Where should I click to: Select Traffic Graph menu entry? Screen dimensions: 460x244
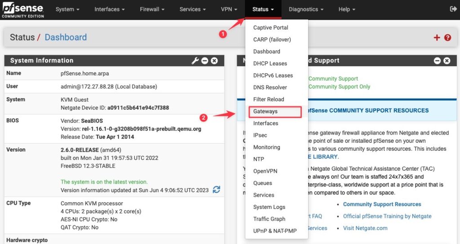tap(277, 219)
